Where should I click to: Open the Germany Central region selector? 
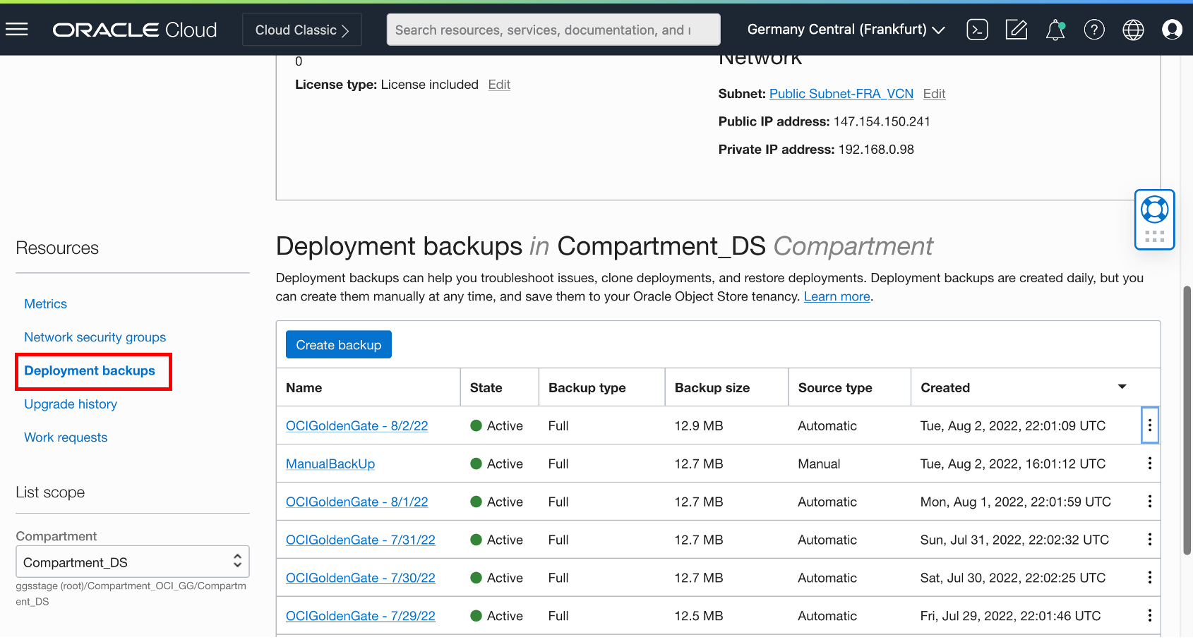coord(845,29)
